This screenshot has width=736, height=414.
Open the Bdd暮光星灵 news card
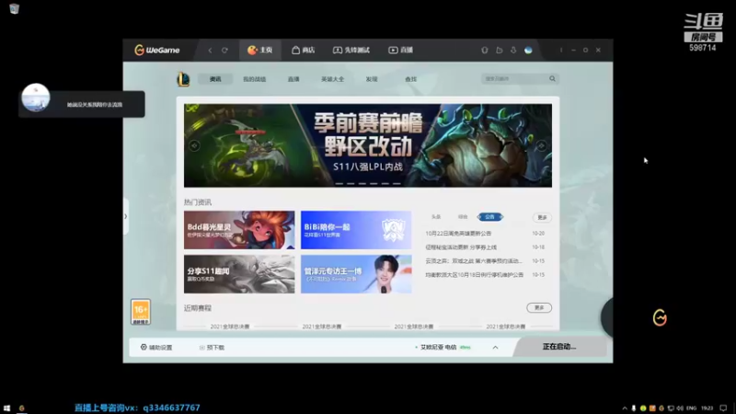pos(239,230)
